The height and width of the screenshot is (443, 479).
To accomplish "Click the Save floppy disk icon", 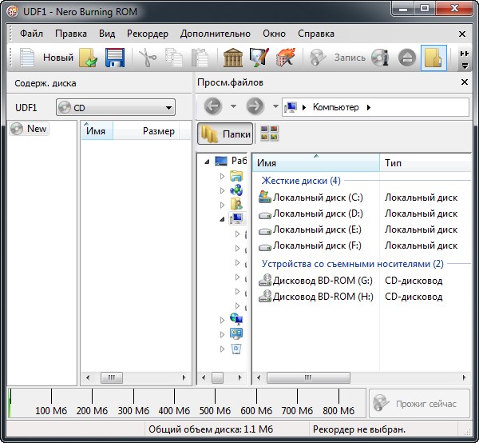I will (114, 58).
